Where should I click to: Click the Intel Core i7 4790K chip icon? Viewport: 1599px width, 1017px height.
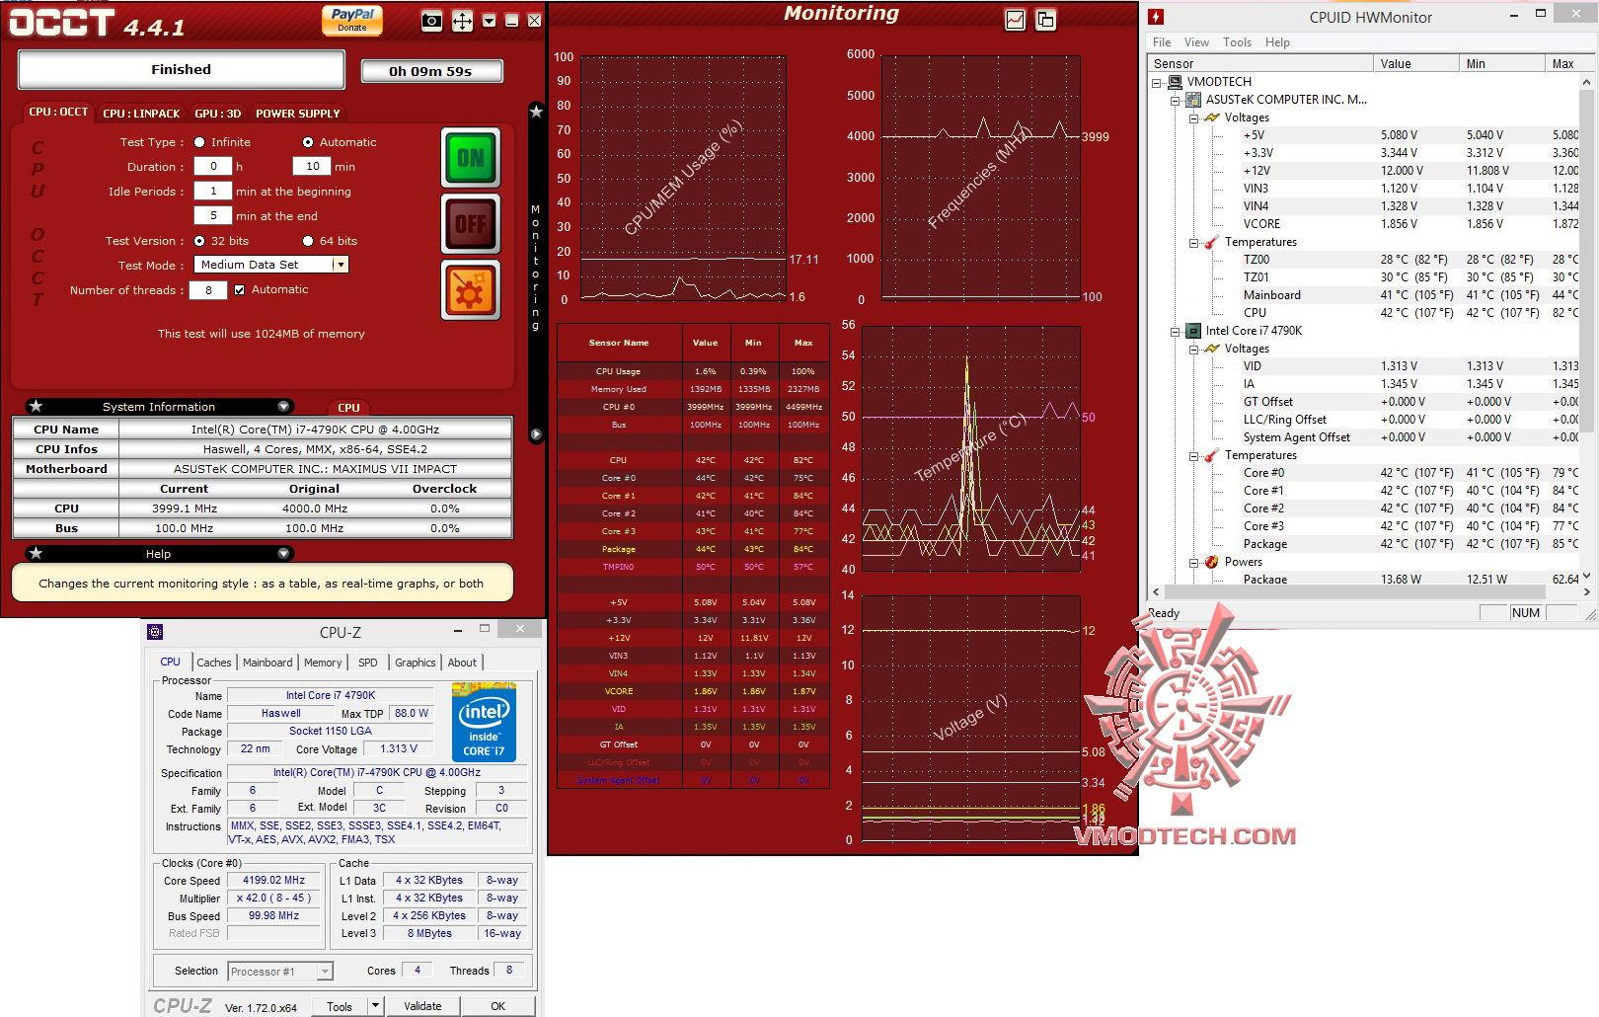pyautogui.click(x=1192, y=331)
